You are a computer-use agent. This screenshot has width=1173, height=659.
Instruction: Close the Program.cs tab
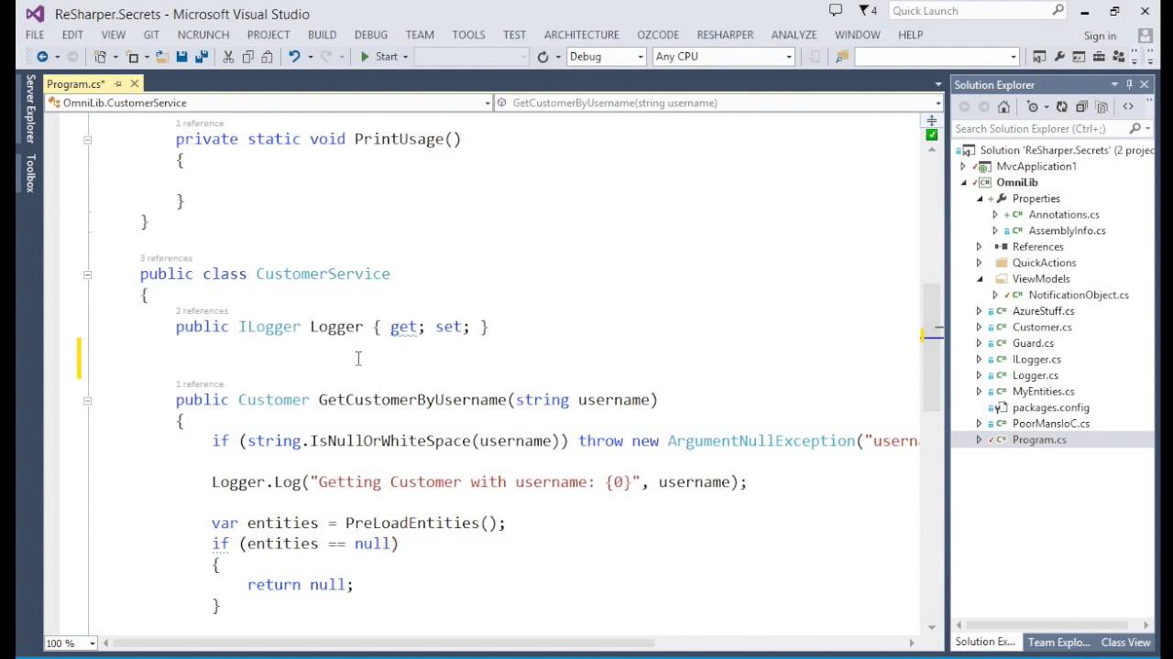(x=134, y=84)
